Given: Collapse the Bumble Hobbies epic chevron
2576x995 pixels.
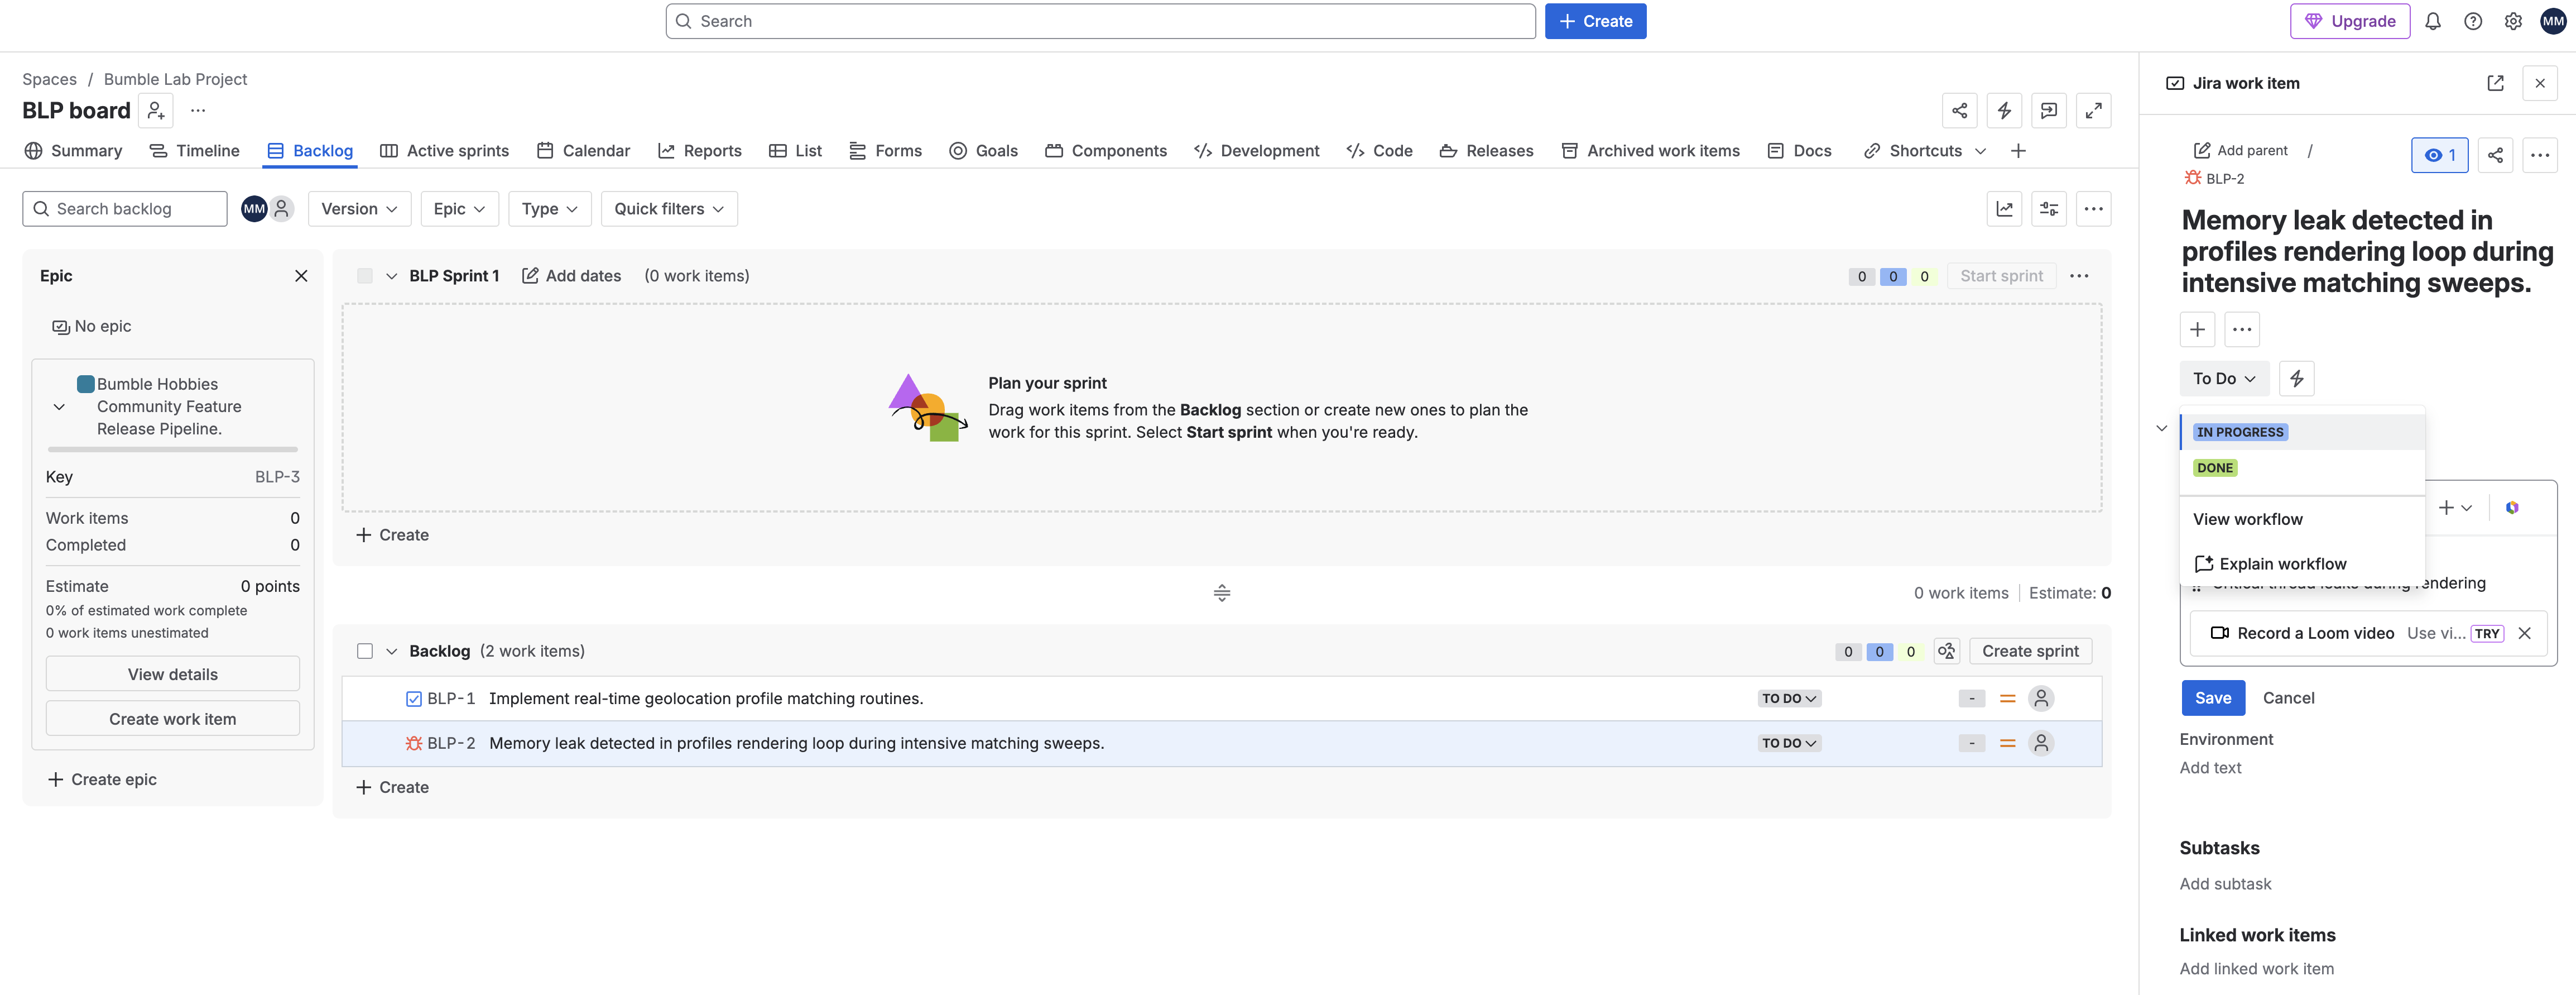Looking at the screenshot, I should click(59, 408).
